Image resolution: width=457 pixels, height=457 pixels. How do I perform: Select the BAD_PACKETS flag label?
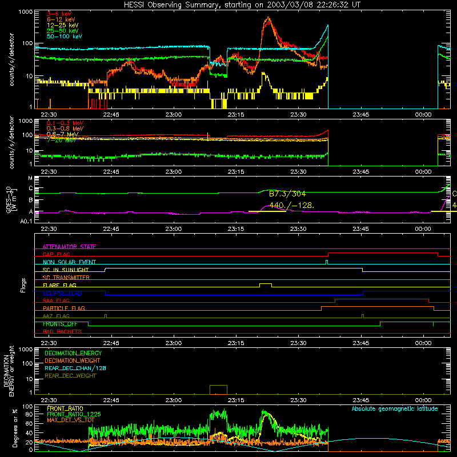(62, 331)
